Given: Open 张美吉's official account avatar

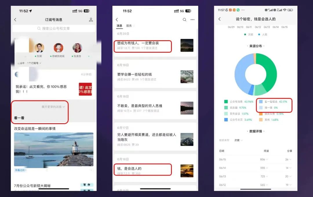Looking at the screenshot, I should point(77,48).
